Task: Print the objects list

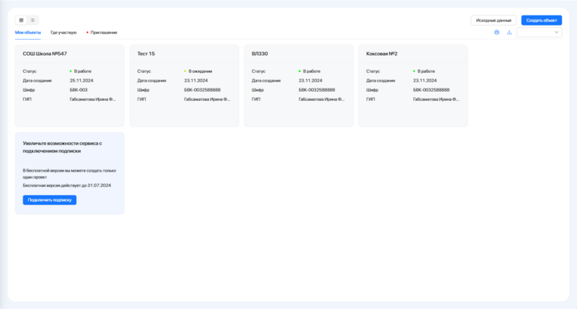Action: pos(497,33)
